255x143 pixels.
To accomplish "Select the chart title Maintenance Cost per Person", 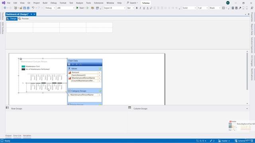I will pyautogui.click(x=34, y=62).
